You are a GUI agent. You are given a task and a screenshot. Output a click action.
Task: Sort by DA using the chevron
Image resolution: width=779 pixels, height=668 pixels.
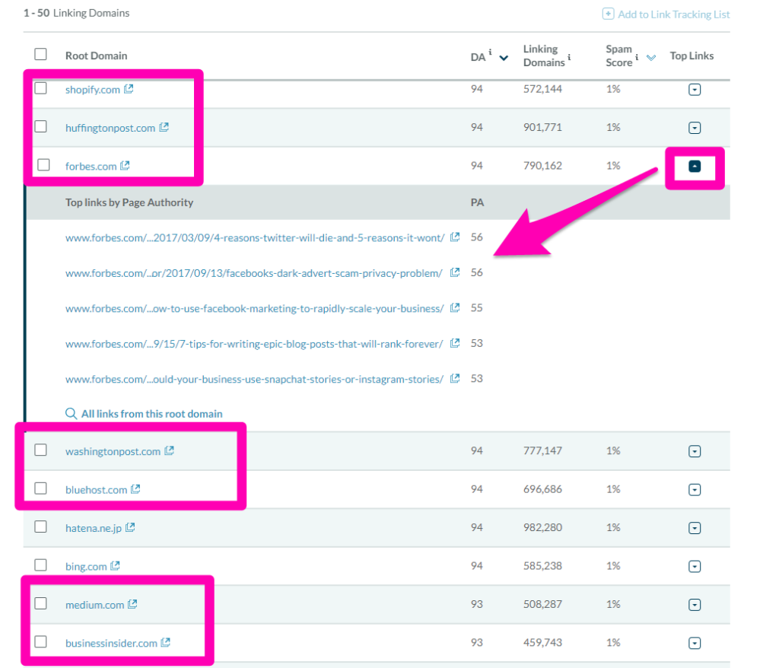tap(504, 58)
